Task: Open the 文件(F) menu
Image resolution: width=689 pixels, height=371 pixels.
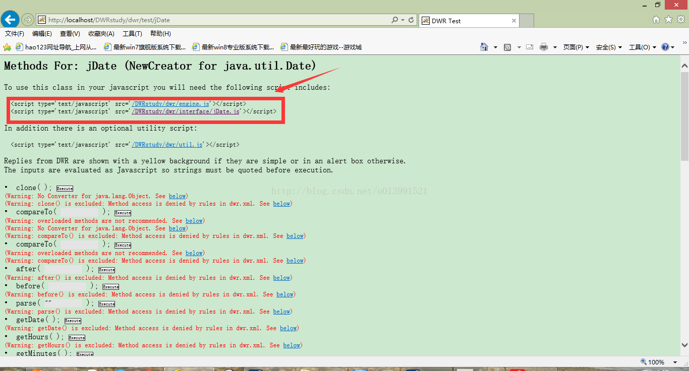Action: click(x=15, y=34)
